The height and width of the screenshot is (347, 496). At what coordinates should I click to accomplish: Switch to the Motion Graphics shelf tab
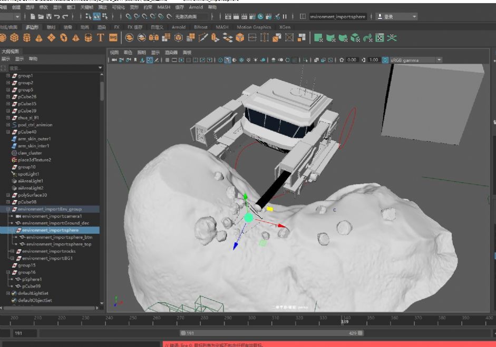(x=254, y=27)
